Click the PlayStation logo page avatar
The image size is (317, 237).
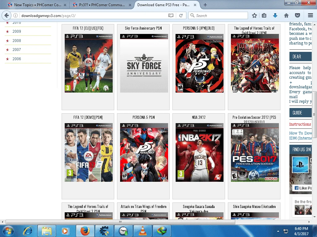click(x=300, y=165)
